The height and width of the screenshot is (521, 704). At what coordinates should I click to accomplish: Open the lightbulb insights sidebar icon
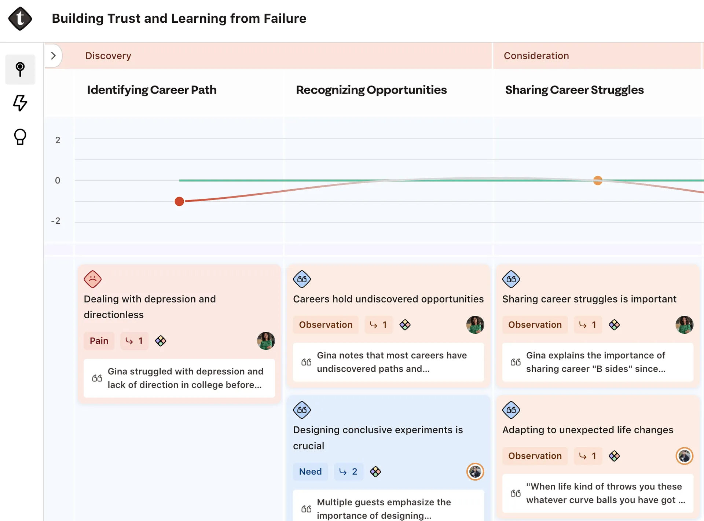coord(20,137)
